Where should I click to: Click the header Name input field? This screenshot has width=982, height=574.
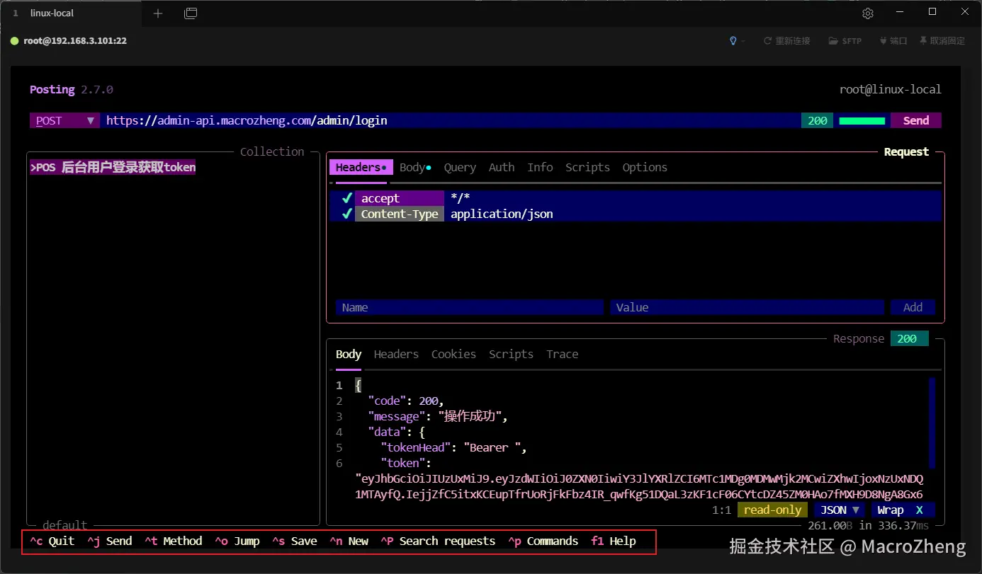coord(469,307)
